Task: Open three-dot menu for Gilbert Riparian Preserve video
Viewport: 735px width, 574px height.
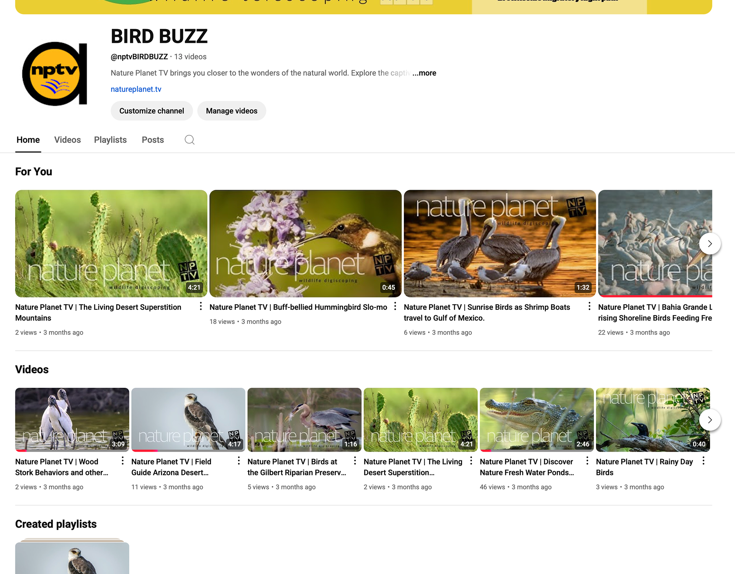Action: (355, 460)
